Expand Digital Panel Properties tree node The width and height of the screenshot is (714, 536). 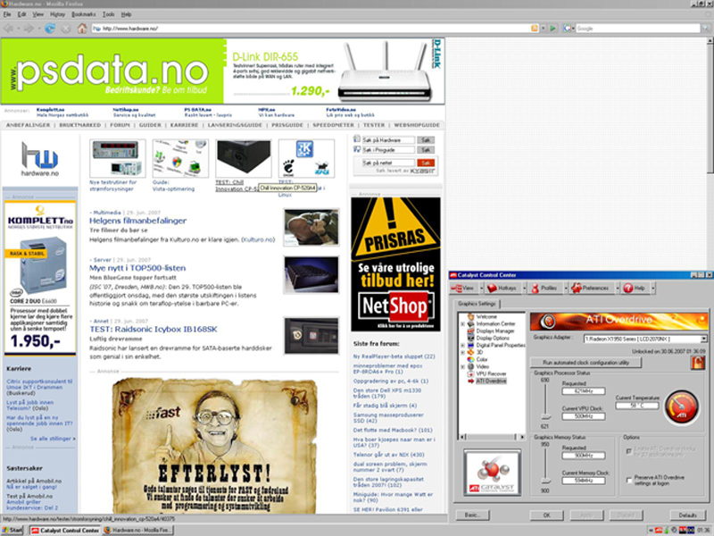pos(462,346)
